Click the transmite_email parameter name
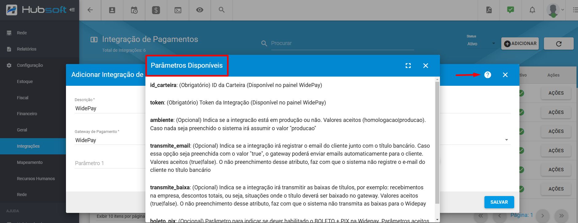 point(170,146)
